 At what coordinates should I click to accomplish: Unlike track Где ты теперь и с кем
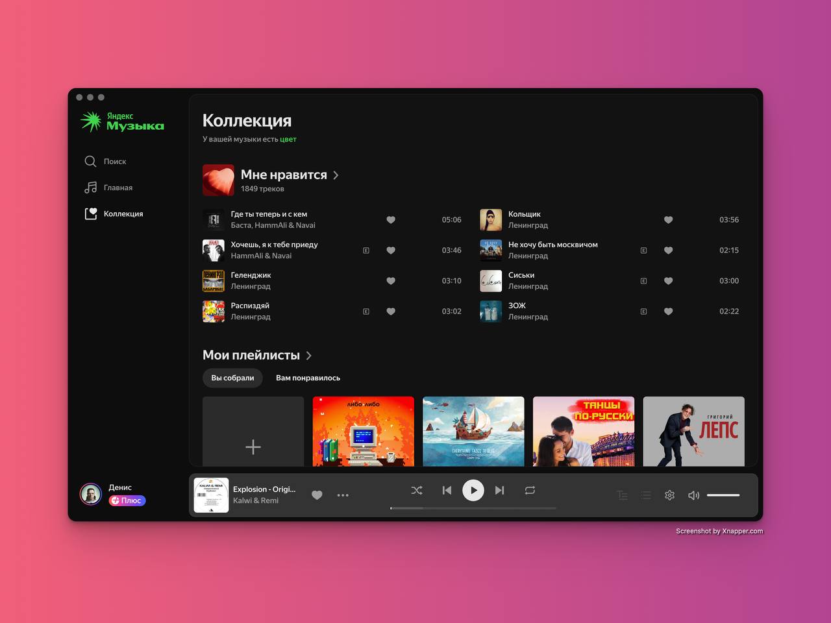391,220
